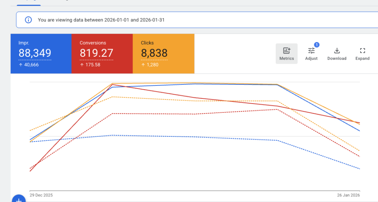Screen dimensions: 378x202
Task: Click the info icon in the date banner
Action: (x=28, y=20)
